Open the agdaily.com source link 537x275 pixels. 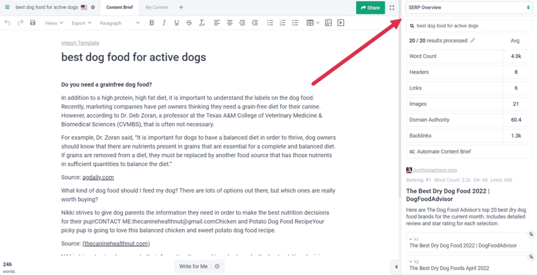[98, 177]
